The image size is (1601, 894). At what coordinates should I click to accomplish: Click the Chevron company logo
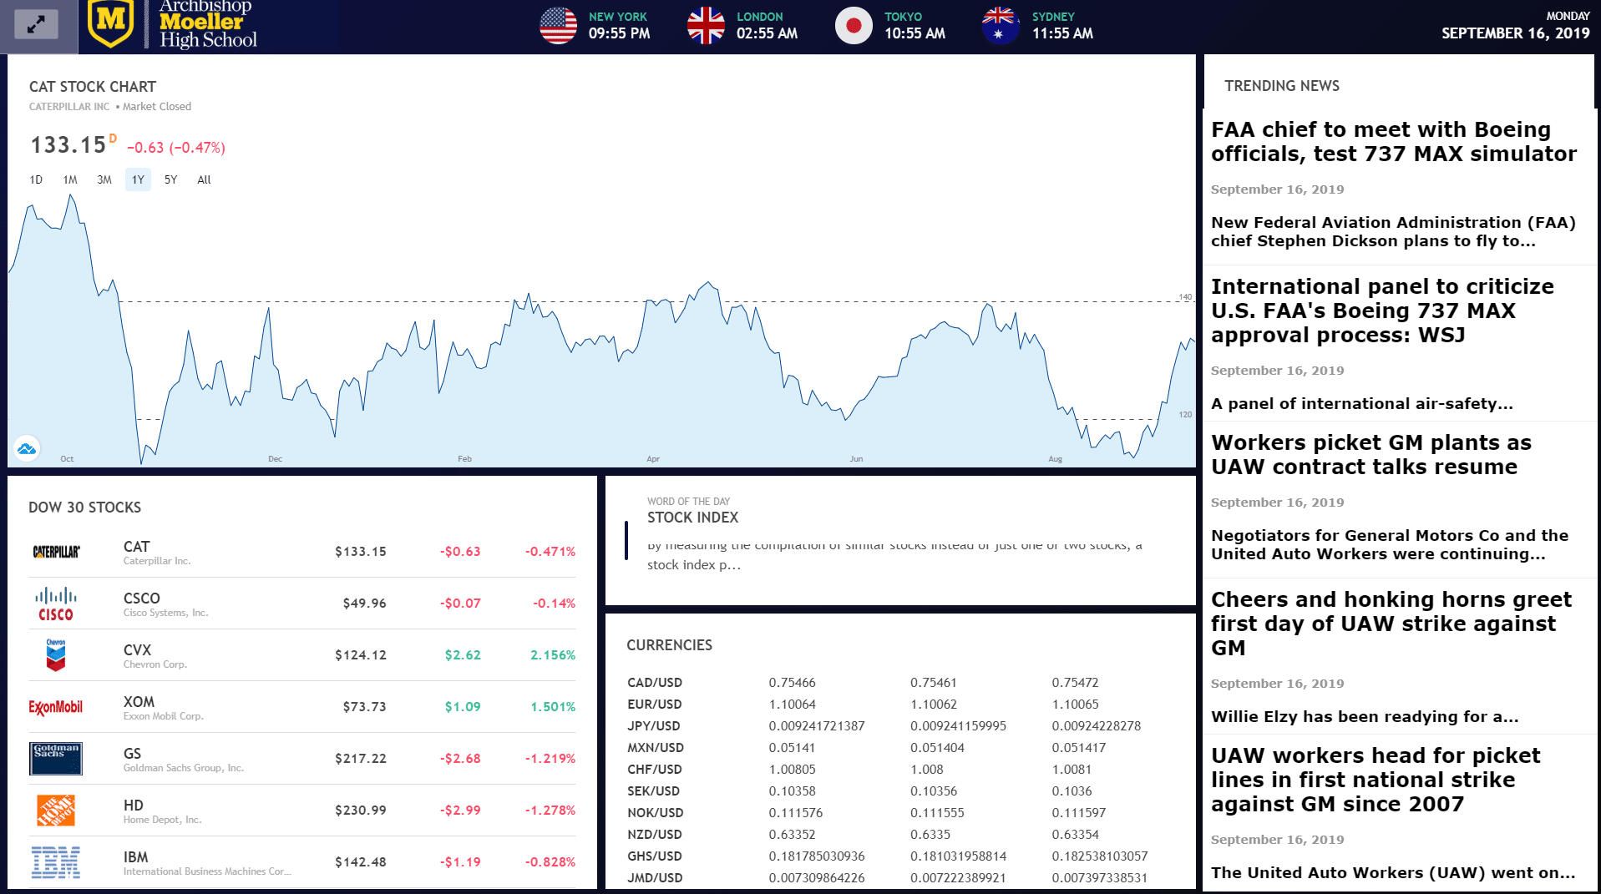(x=56, y=655)
